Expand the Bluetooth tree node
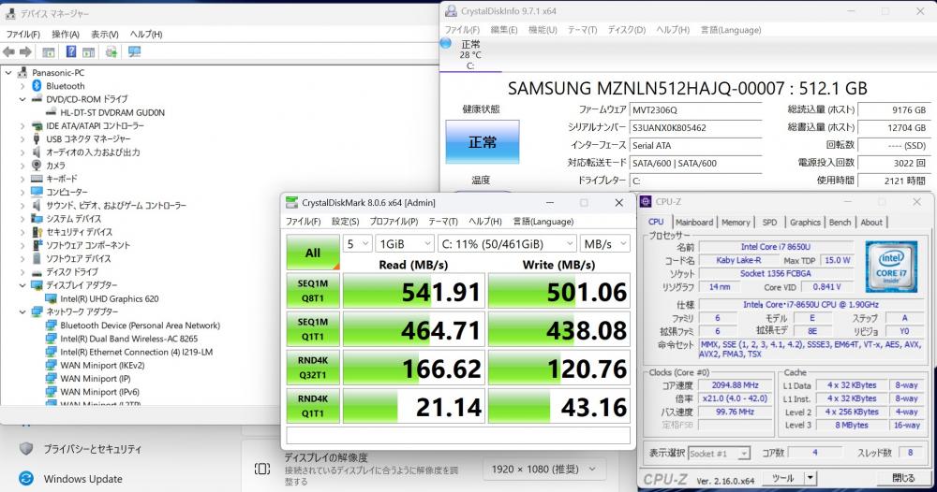 pos(22,86)
